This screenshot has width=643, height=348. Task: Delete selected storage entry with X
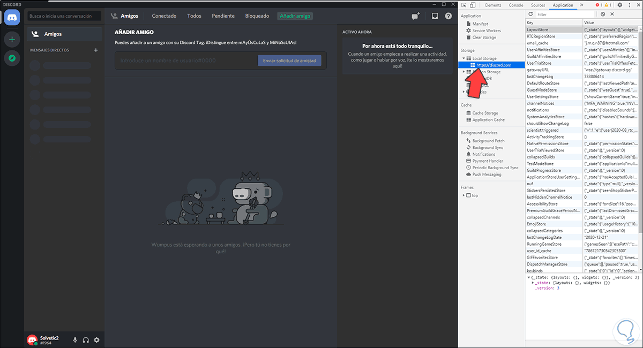click(x=611, y=14)
